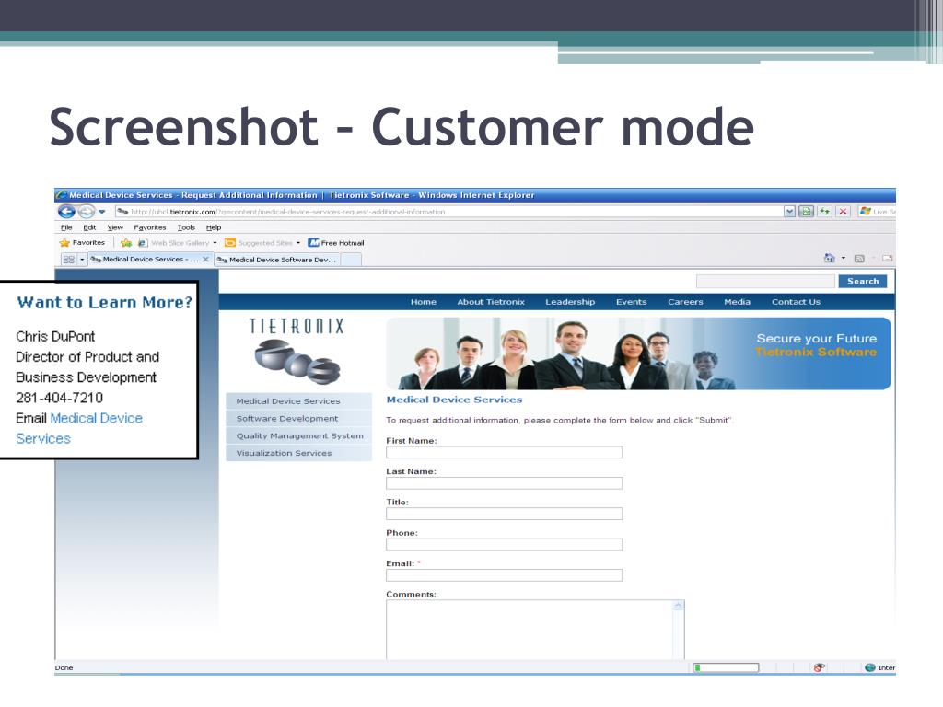Open Suggested Sites dropdown
Viewport: 943px width, 707px height.
297,243
